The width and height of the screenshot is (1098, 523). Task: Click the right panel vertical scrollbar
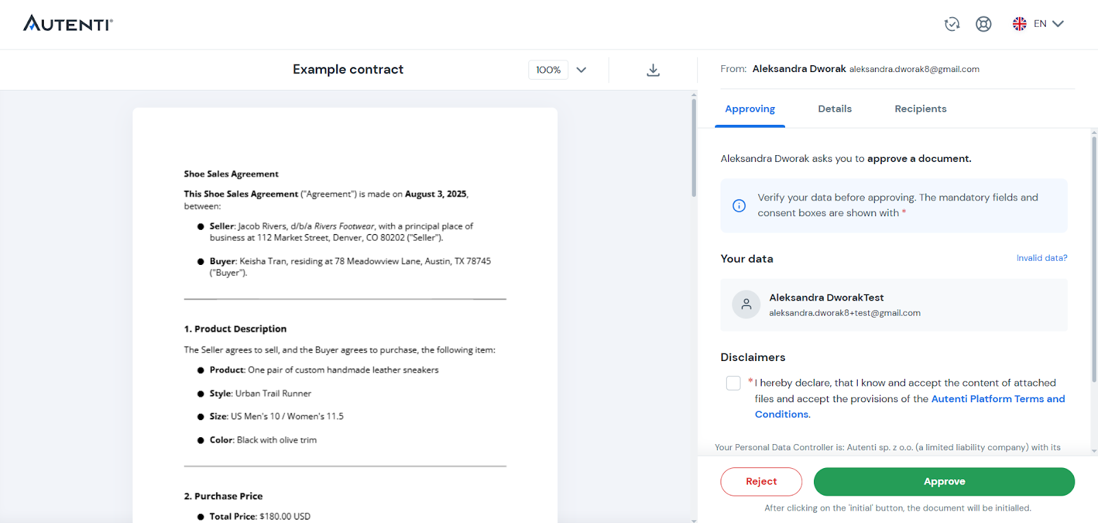click(1094, 254)
